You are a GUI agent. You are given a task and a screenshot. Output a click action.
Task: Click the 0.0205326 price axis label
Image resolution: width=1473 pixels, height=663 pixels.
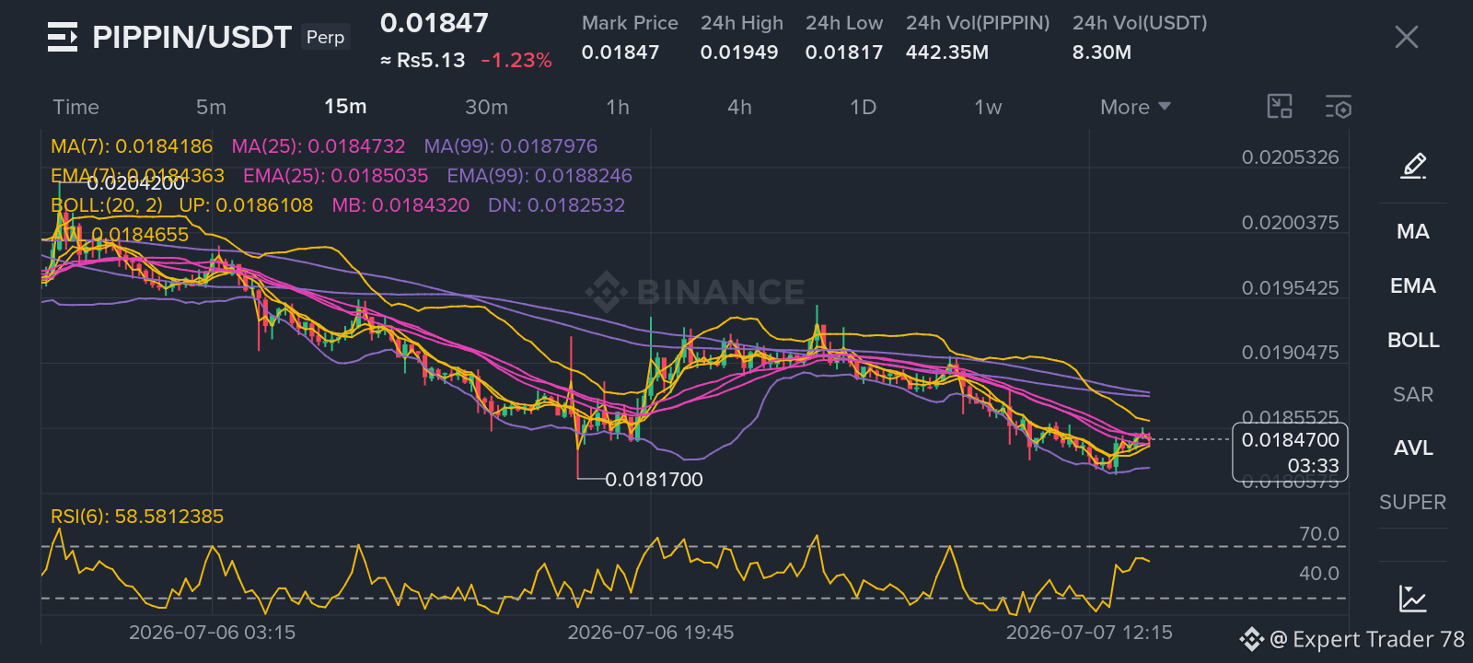click(1290, 157)
